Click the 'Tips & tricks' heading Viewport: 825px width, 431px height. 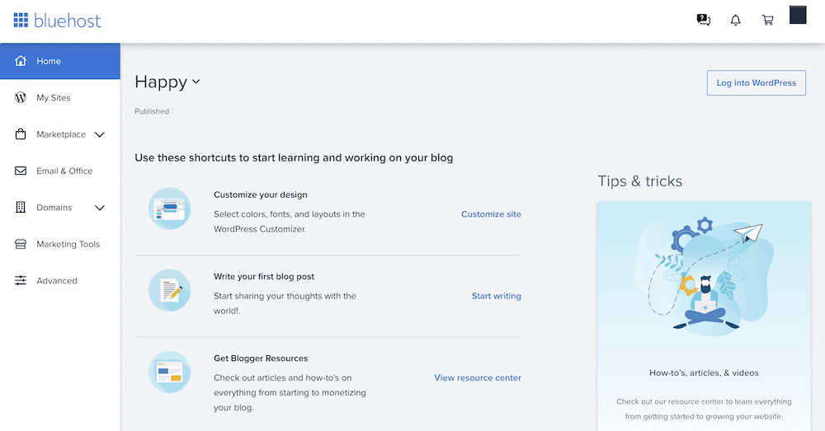640,180
